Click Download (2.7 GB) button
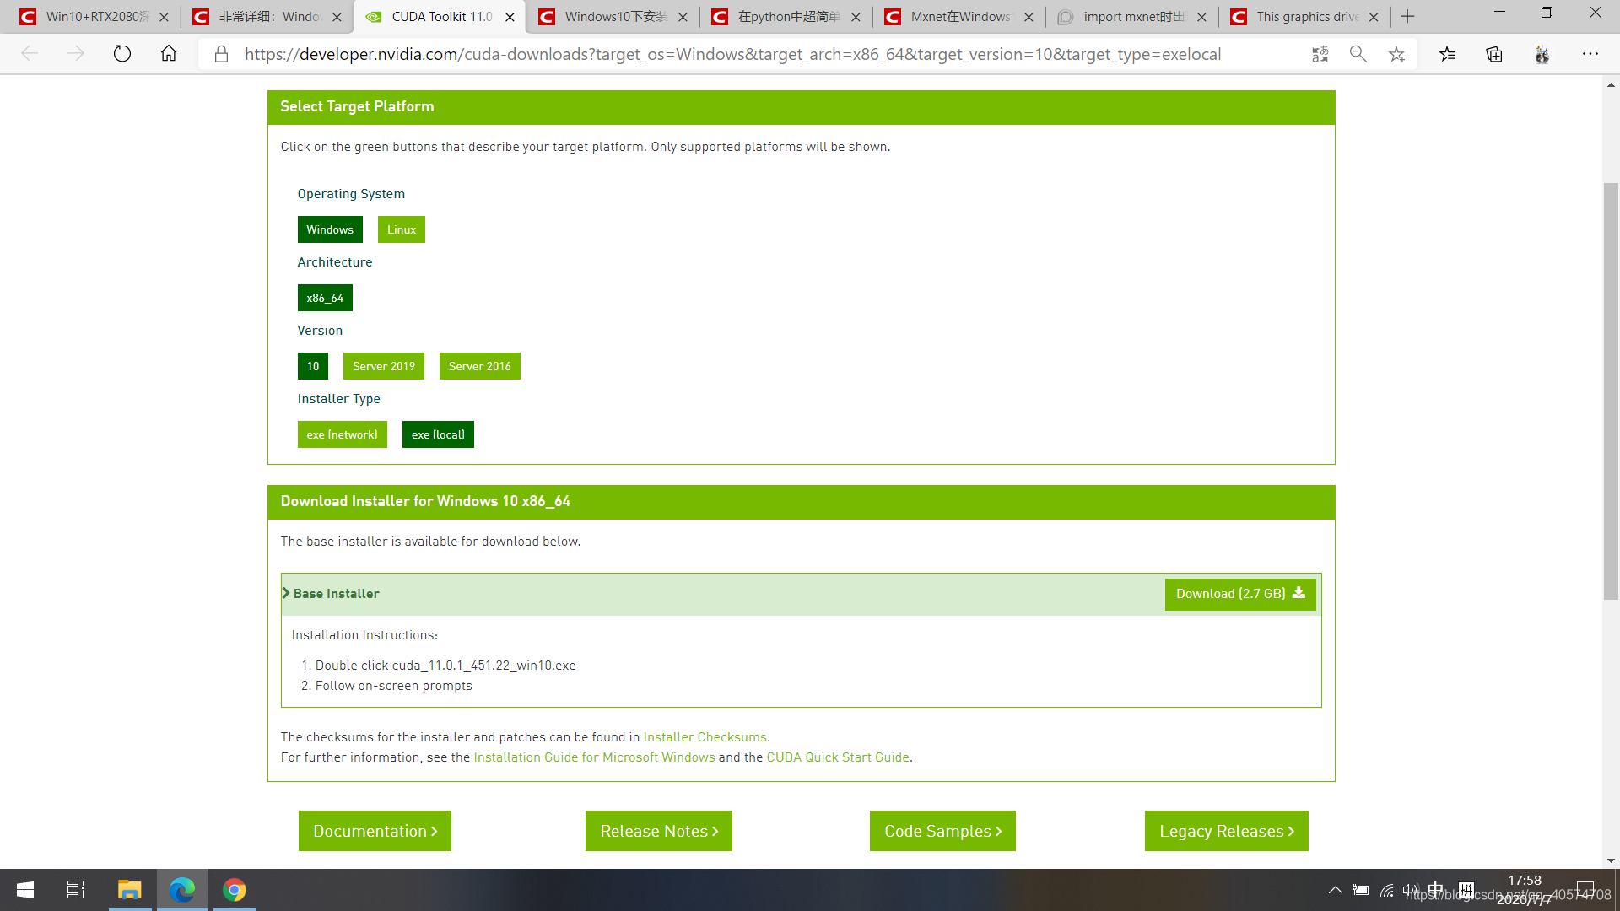The width and height of the screenshot is (1620, 911). 1239,594
